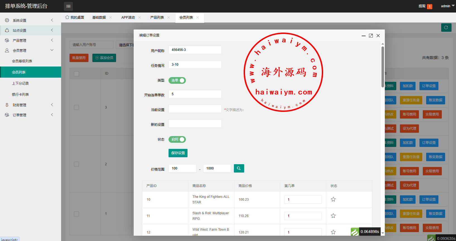Expand the 站点设置 menu chevron
Image resolution: width=456 pixels, height=241 pixels.
point(52,30)
